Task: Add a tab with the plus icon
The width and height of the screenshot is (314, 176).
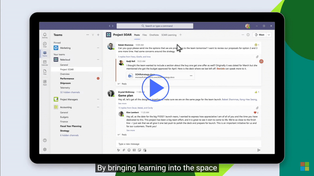Action: [180, 35]
